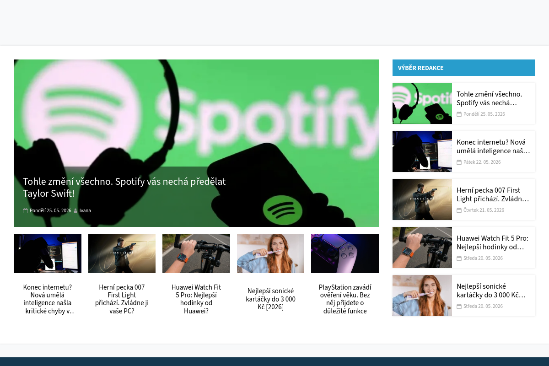The height and width of the screenshot is (366, 549).
Task: Open 007 First Light thumbnail under the banner
Action: (122, 253)
